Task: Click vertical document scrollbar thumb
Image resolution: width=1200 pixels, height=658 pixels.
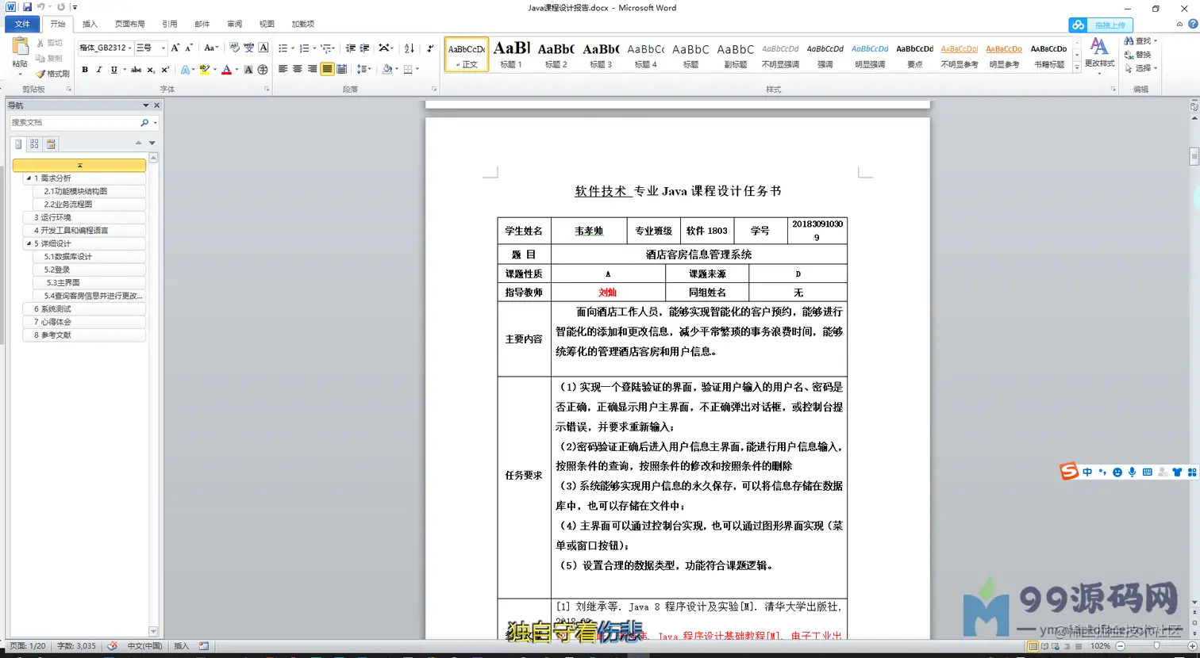Action: point(1194,156)
